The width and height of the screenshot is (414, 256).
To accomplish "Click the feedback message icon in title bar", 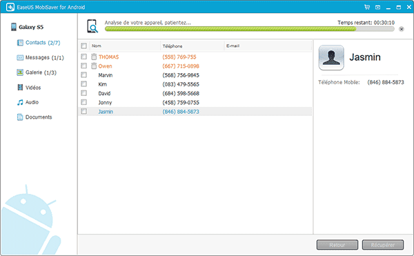I will (378, 8).
